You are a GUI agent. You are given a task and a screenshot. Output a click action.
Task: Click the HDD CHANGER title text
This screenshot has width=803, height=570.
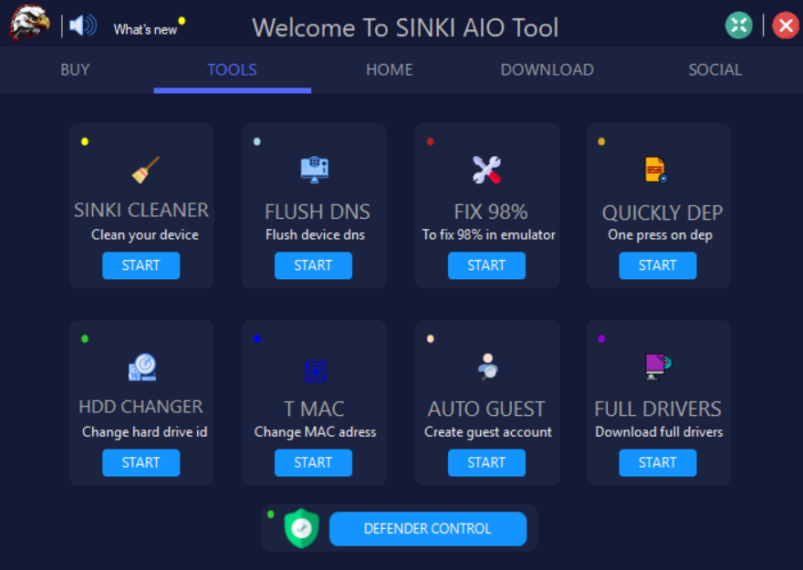141,407
